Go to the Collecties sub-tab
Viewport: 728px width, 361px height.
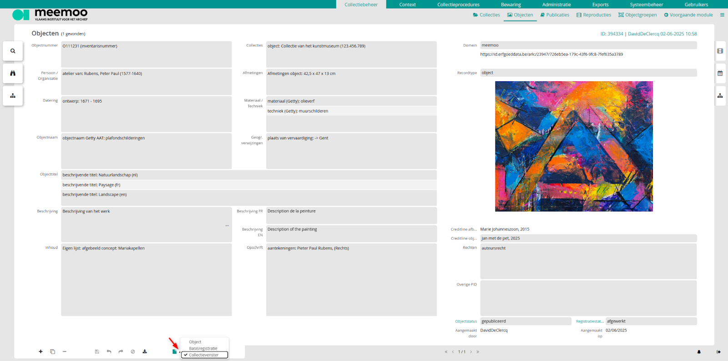pos(486,15)
